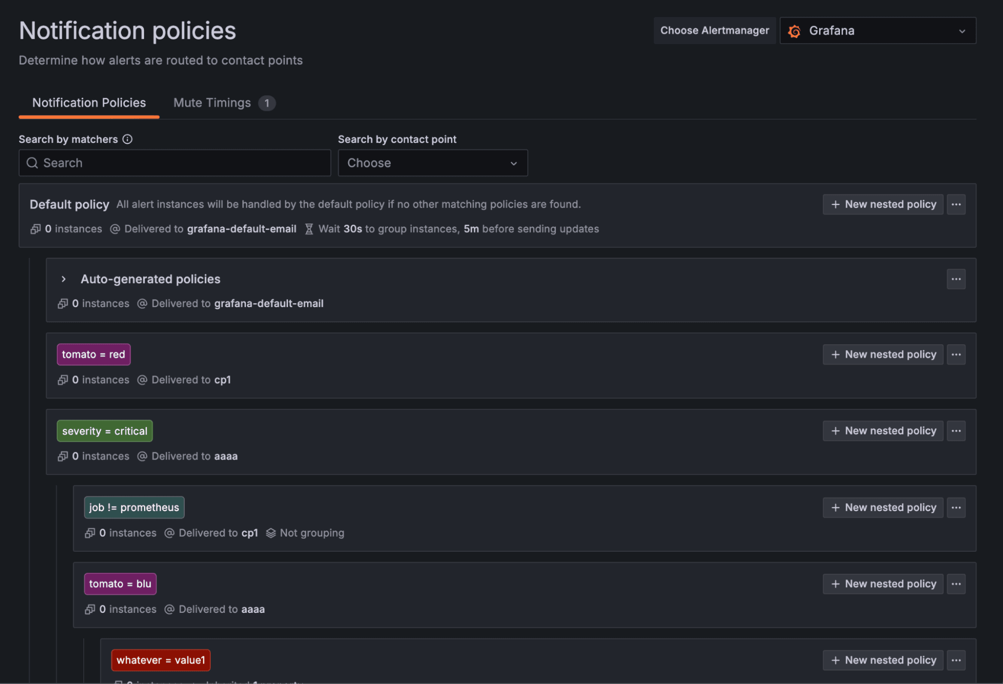The height and width of the screenshot is (684, 1003).
Task: Click the instances icon on Default policy
Action: point(36,229)
